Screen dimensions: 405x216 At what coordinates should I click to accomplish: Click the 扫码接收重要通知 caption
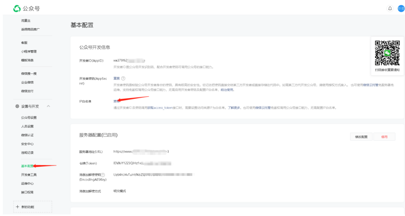click(x=387, y=70)
